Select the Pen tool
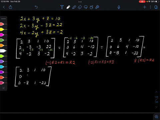The width and height of the screenshot is (160, 120). point(68,7)
